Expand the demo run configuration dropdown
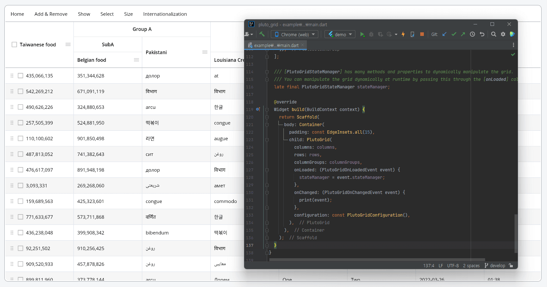Screen dimensions: 547x287 [340, 34]
